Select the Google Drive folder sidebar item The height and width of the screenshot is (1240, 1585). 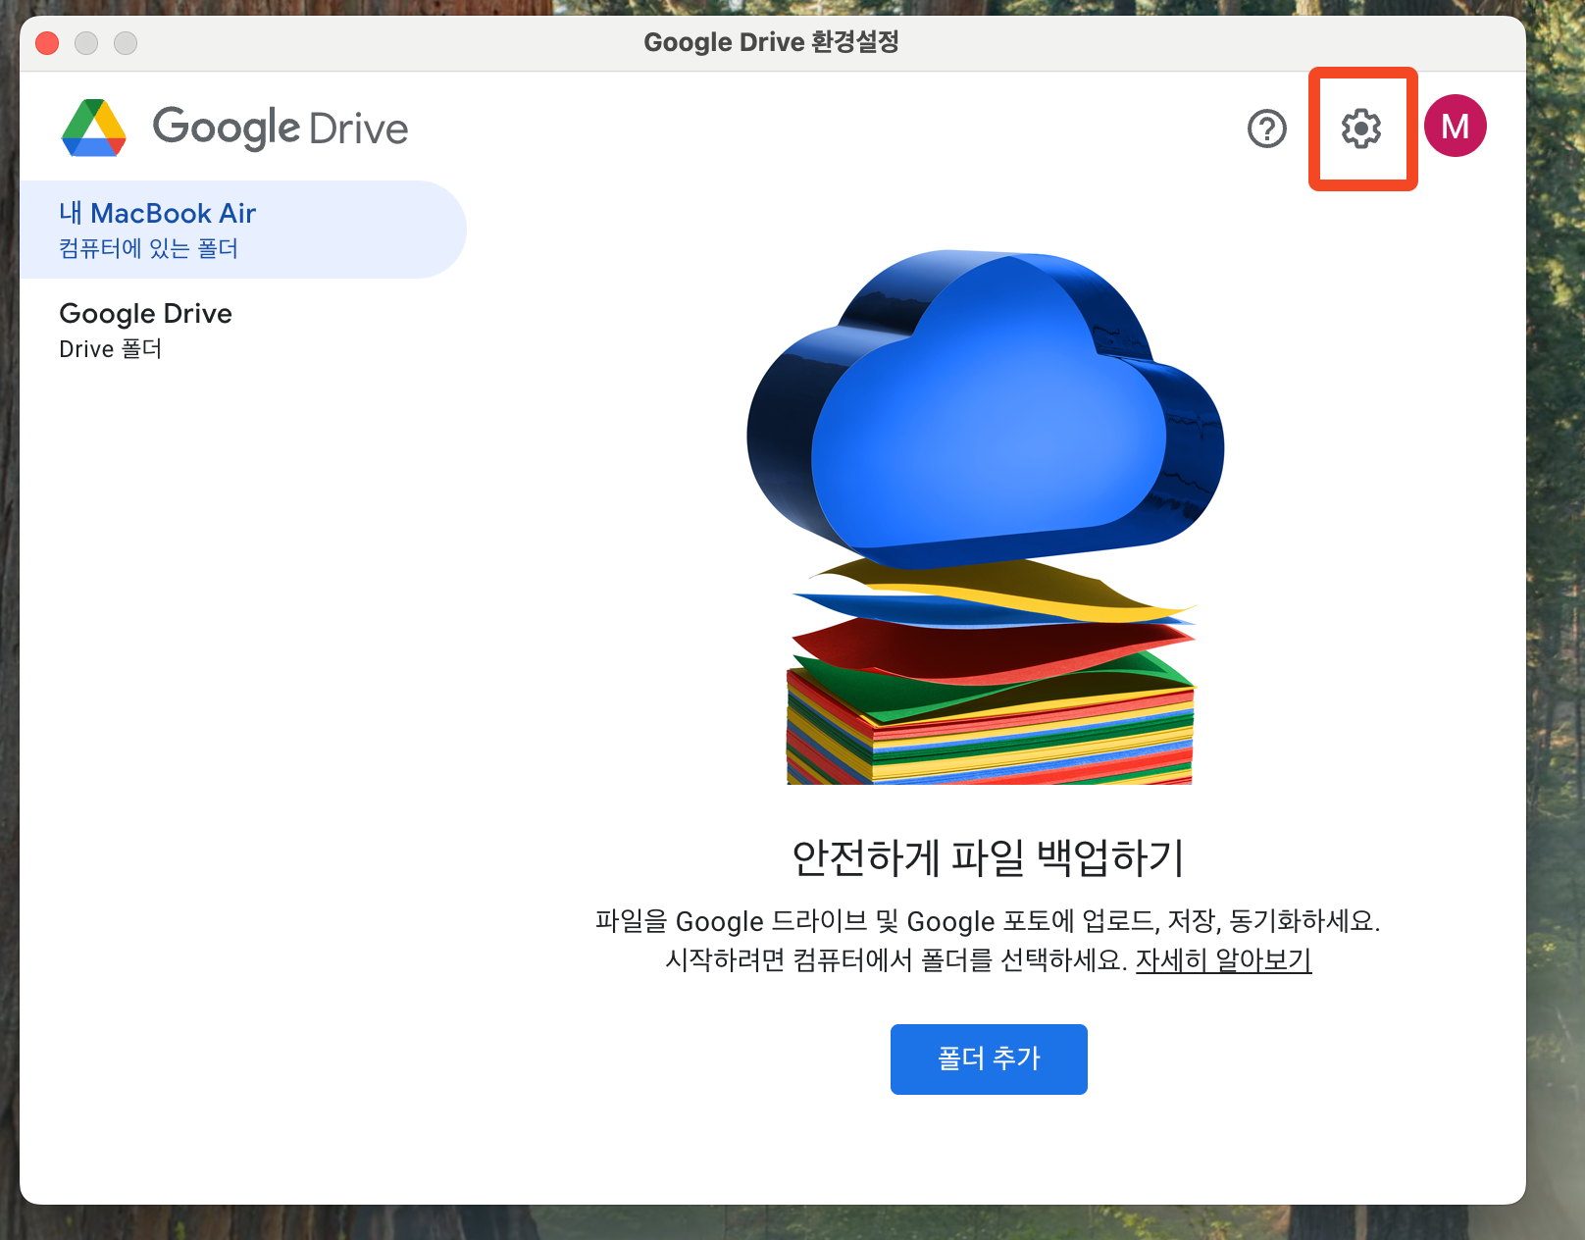coord(243,331)
